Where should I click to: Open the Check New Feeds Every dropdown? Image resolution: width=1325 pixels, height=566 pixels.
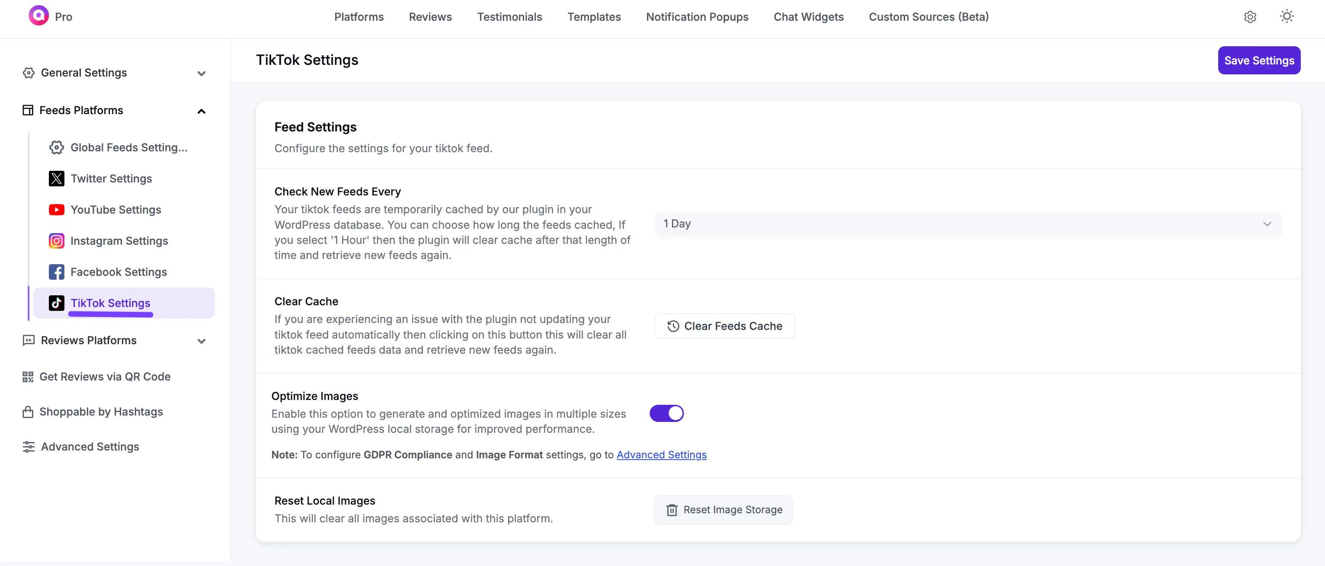point(967,224)
